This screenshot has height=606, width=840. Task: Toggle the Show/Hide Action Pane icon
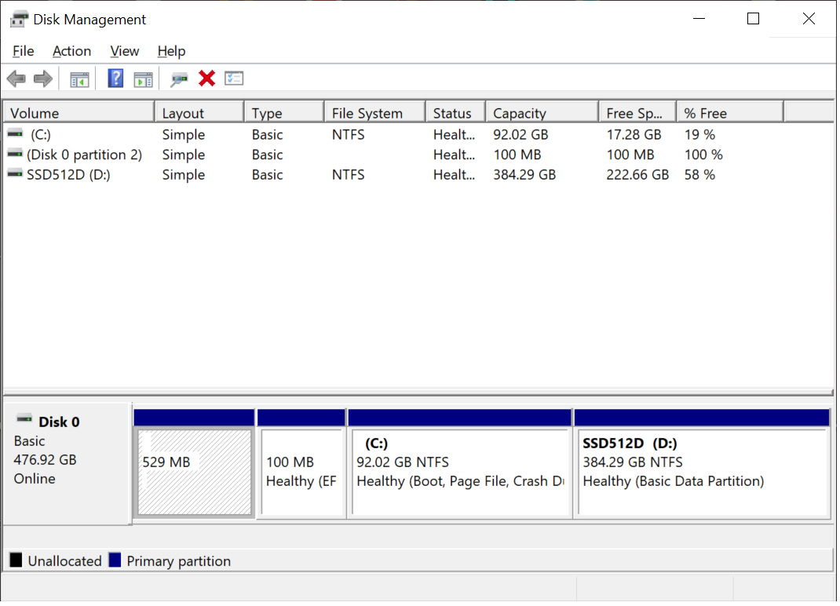click(x=143, y=78)
